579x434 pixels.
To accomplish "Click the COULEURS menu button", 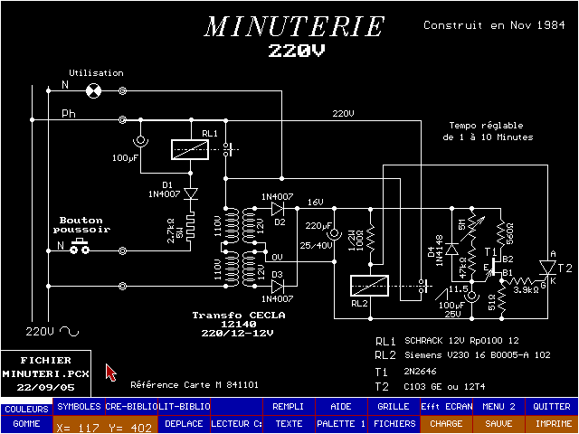I will (x=26, y=407).
